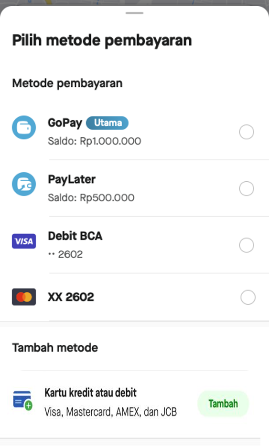Select the Debit BCA radio button
The width and height of the screenshot is (269, 446).
tap(247, 245)
